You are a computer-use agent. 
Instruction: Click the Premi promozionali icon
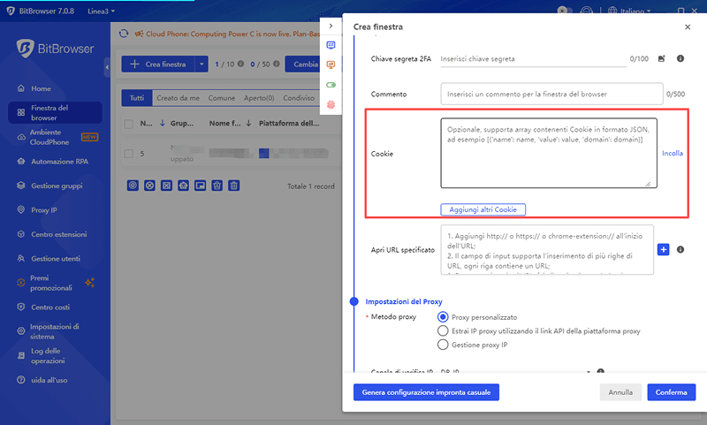(20, 283)
